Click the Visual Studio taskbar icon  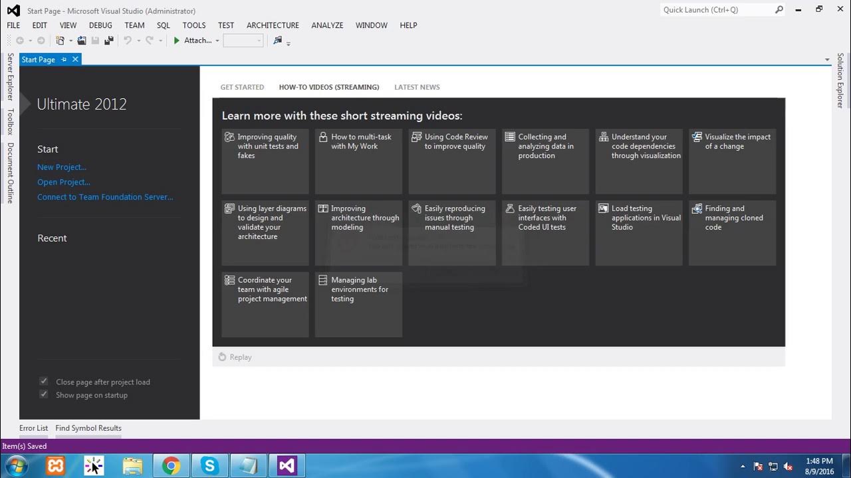coord(287,466)
